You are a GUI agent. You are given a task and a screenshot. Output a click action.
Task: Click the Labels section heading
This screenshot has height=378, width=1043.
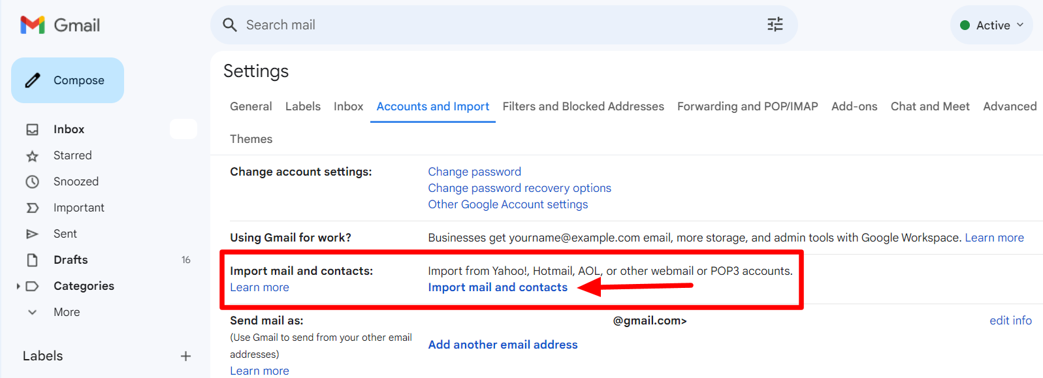43,356
